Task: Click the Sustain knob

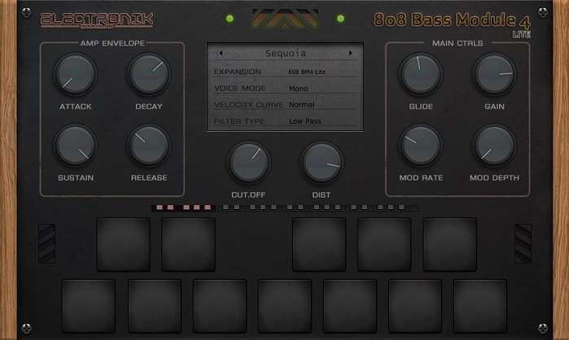Action: 76,146
